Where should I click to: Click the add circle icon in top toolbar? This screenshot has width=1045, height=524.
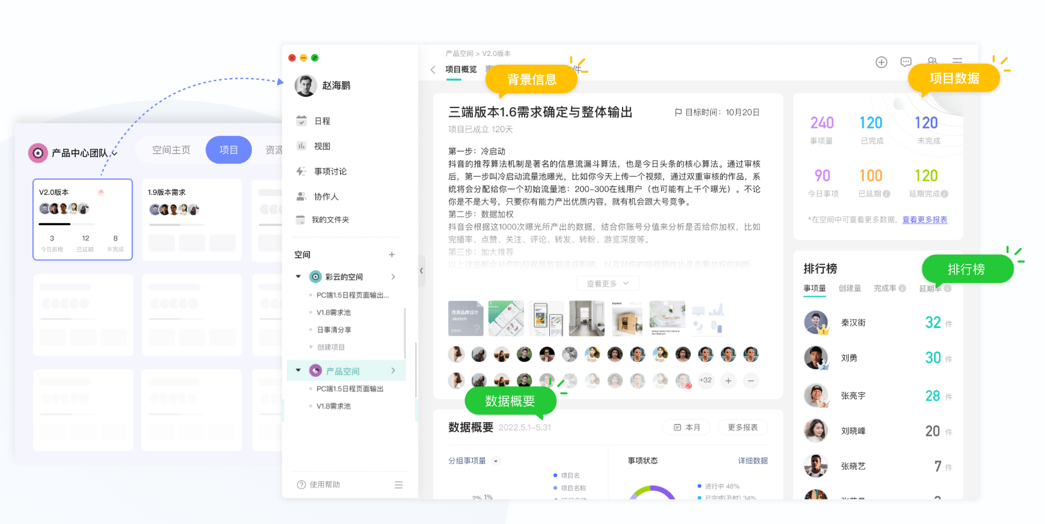pos(882,62)
